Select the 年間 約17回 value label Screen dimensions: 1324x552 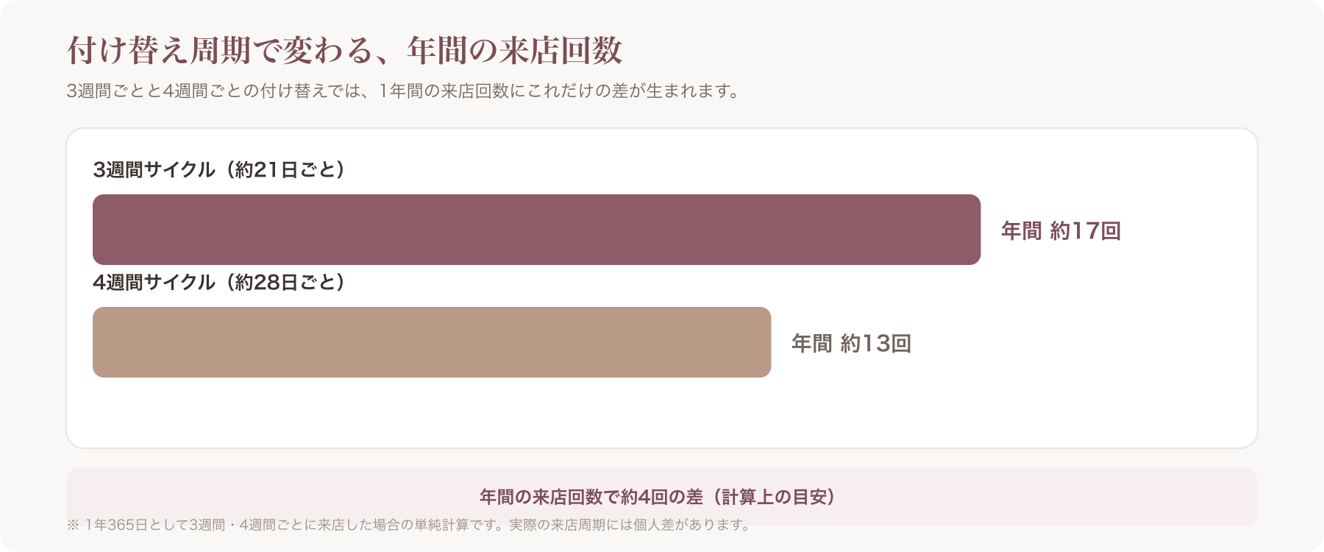[1061, 230]
